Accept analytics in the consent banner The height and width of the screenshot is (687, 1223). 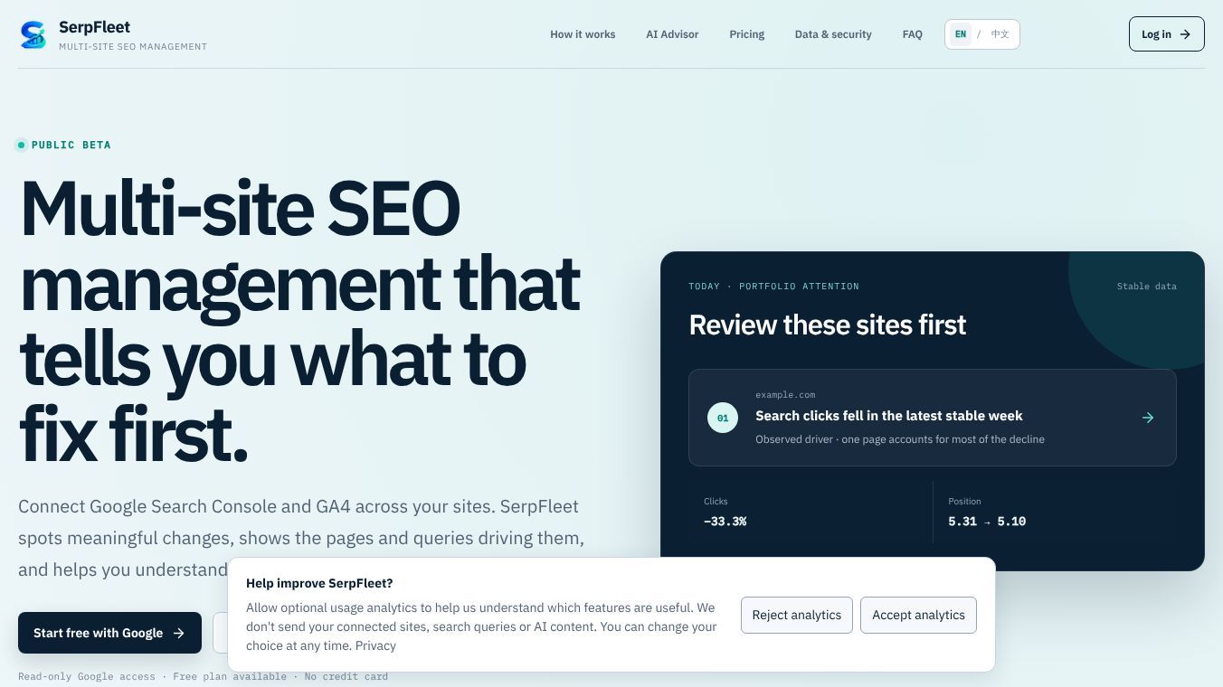(918, 615)
